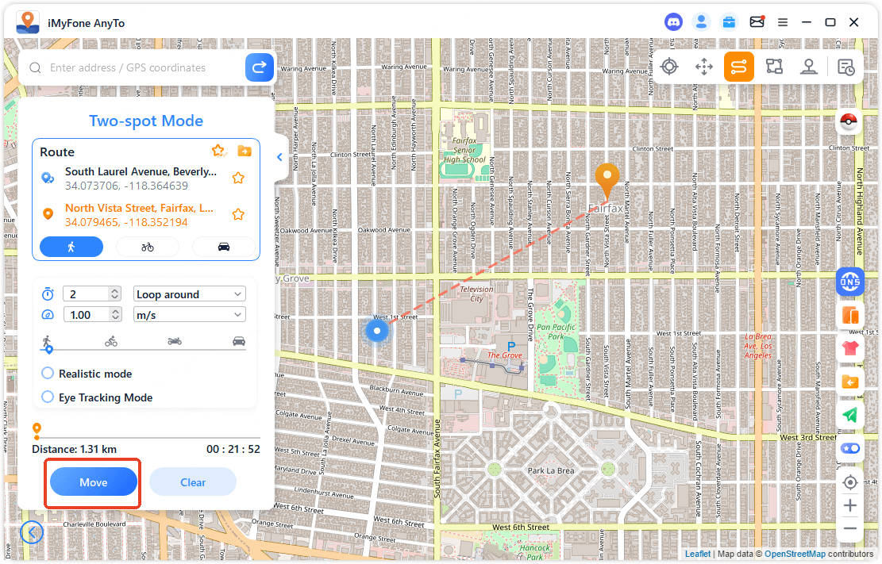Click the Clear button
The image size is (882, 564).
(193, 482)
